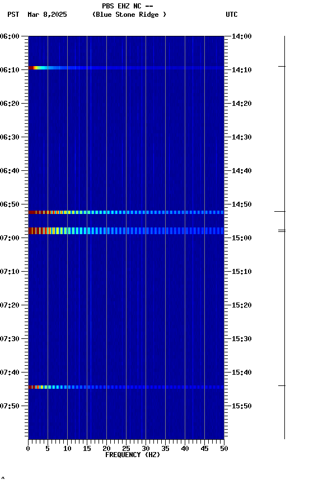Image resolution: width=309 pixels, height=484 pixels.
Task: Click the 15:30 UTC time label
Action: [x=242, y=339]
